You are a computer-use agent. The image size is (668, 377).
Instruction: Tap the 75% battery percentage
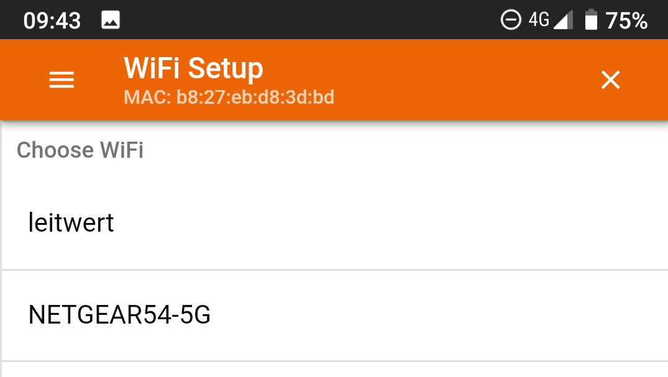pos(626,21)
